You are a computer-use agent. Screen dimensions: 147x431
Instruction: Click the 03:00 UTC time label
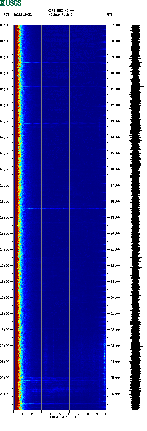(x=115, y=346)
